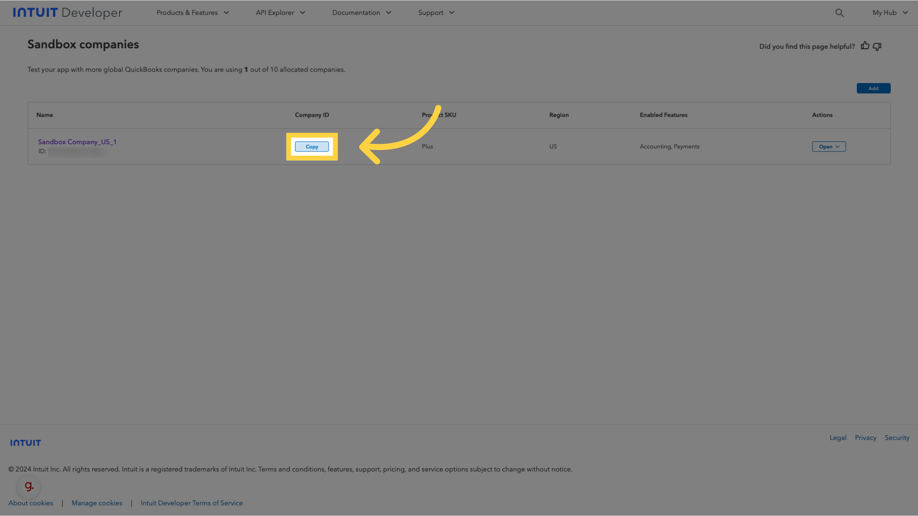Open the Actions dropdown for Sandbox Company_US_1

click(829, 147)
